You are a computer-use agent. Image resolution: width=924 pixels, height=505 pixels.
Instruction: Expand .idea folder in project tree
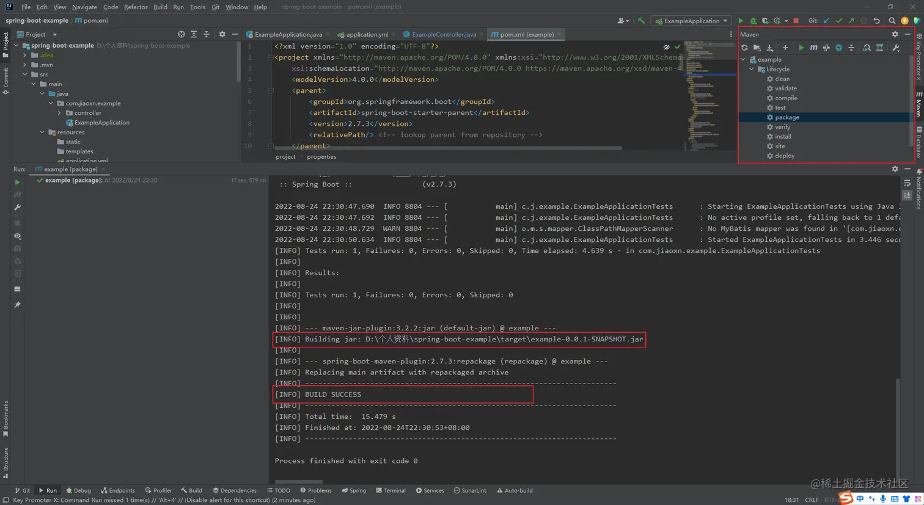point(25,55)
